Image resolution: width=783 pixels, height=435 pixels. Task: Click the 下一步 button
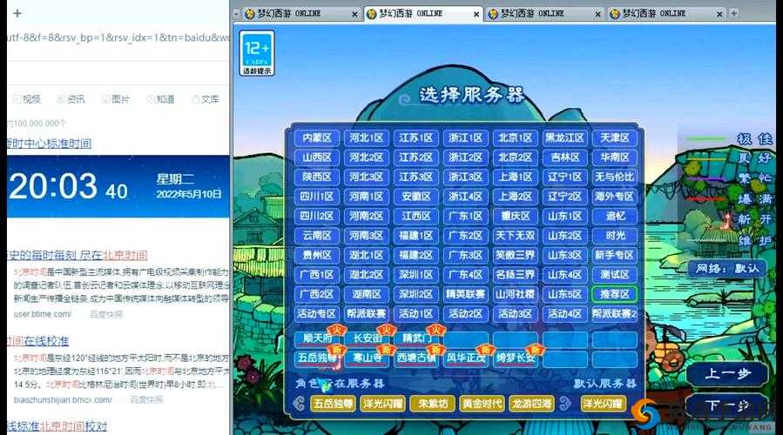(x=727, y=405)
